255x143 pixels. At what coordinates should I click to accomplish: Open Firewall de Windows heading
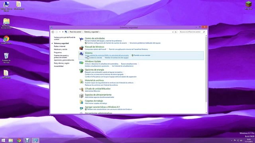[x=94, y=47]
